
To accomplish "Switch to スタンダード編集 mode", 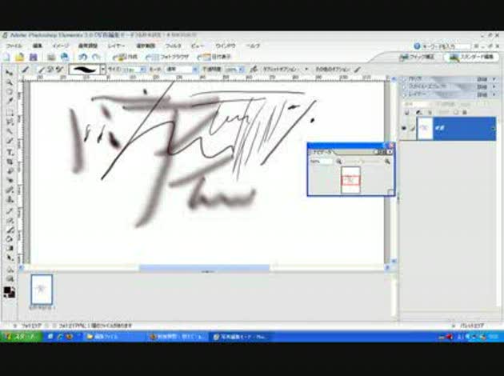I will tap(471, 58).
